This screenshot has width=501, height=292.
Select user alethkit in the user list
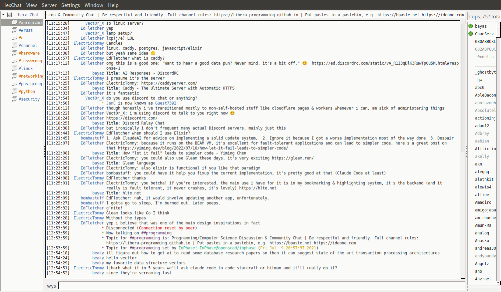point(484,179)
